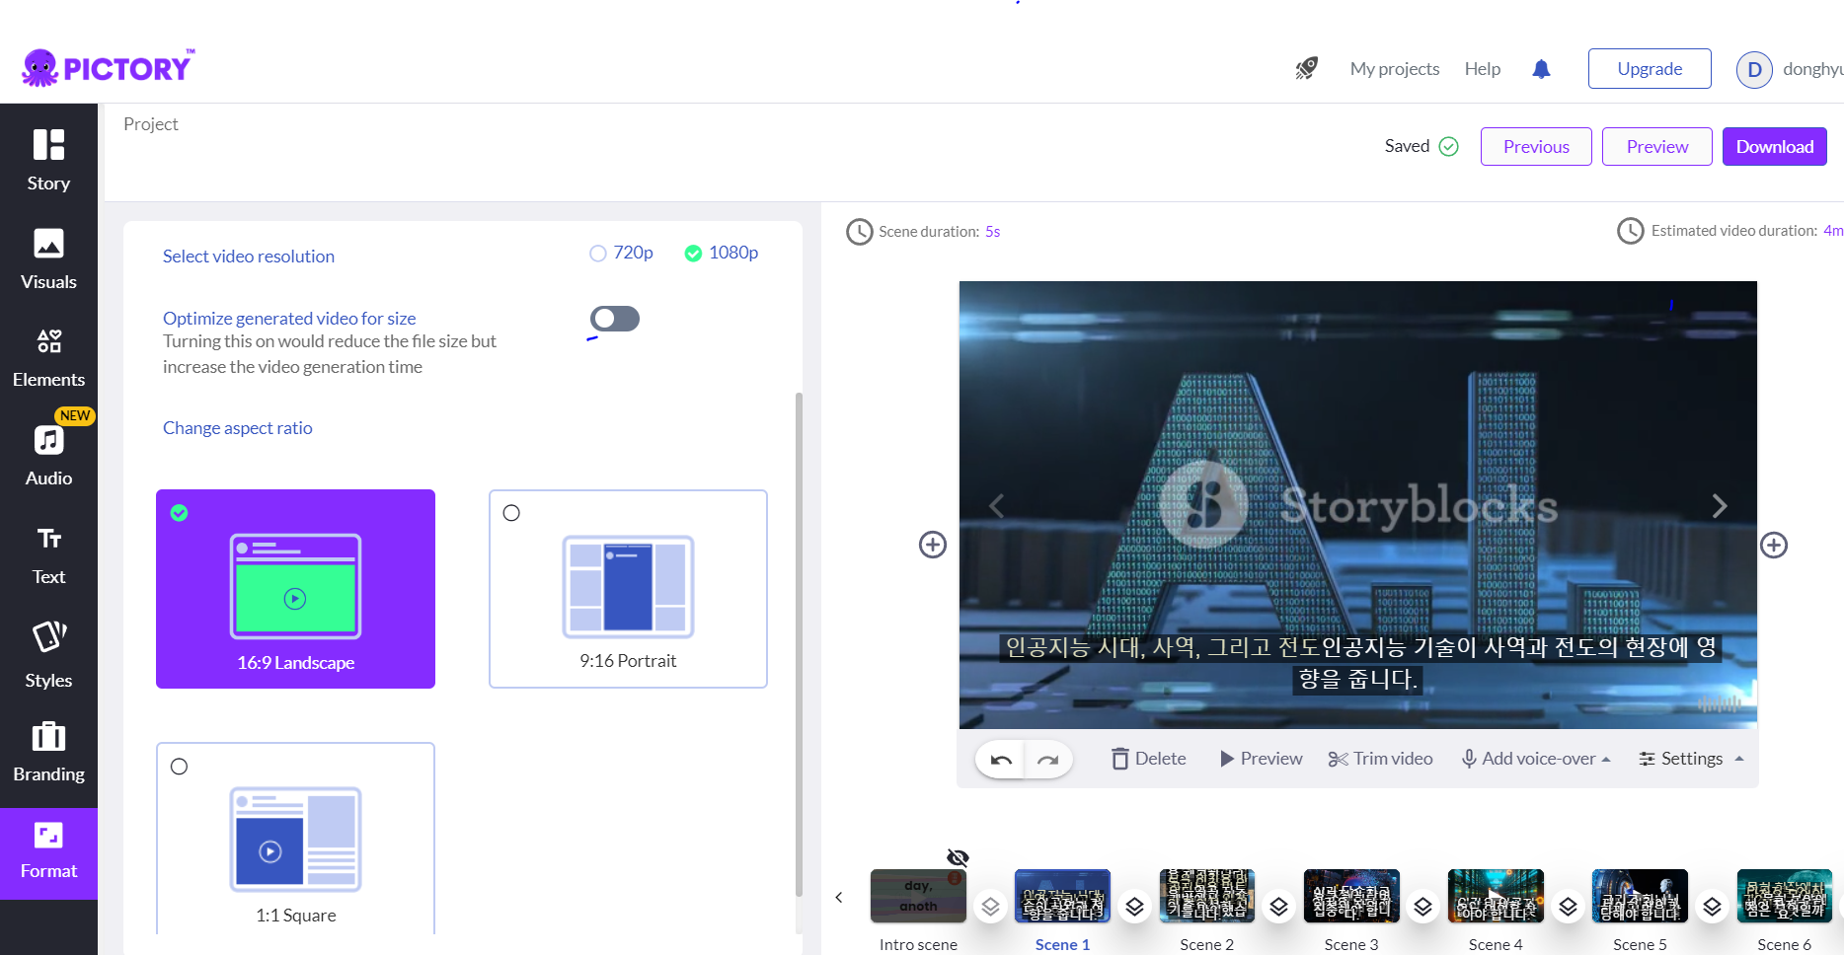This screenshot has height=955, width=1844.
Task: Click the Korean caption text on video
Action: [x=1358, y=663]
